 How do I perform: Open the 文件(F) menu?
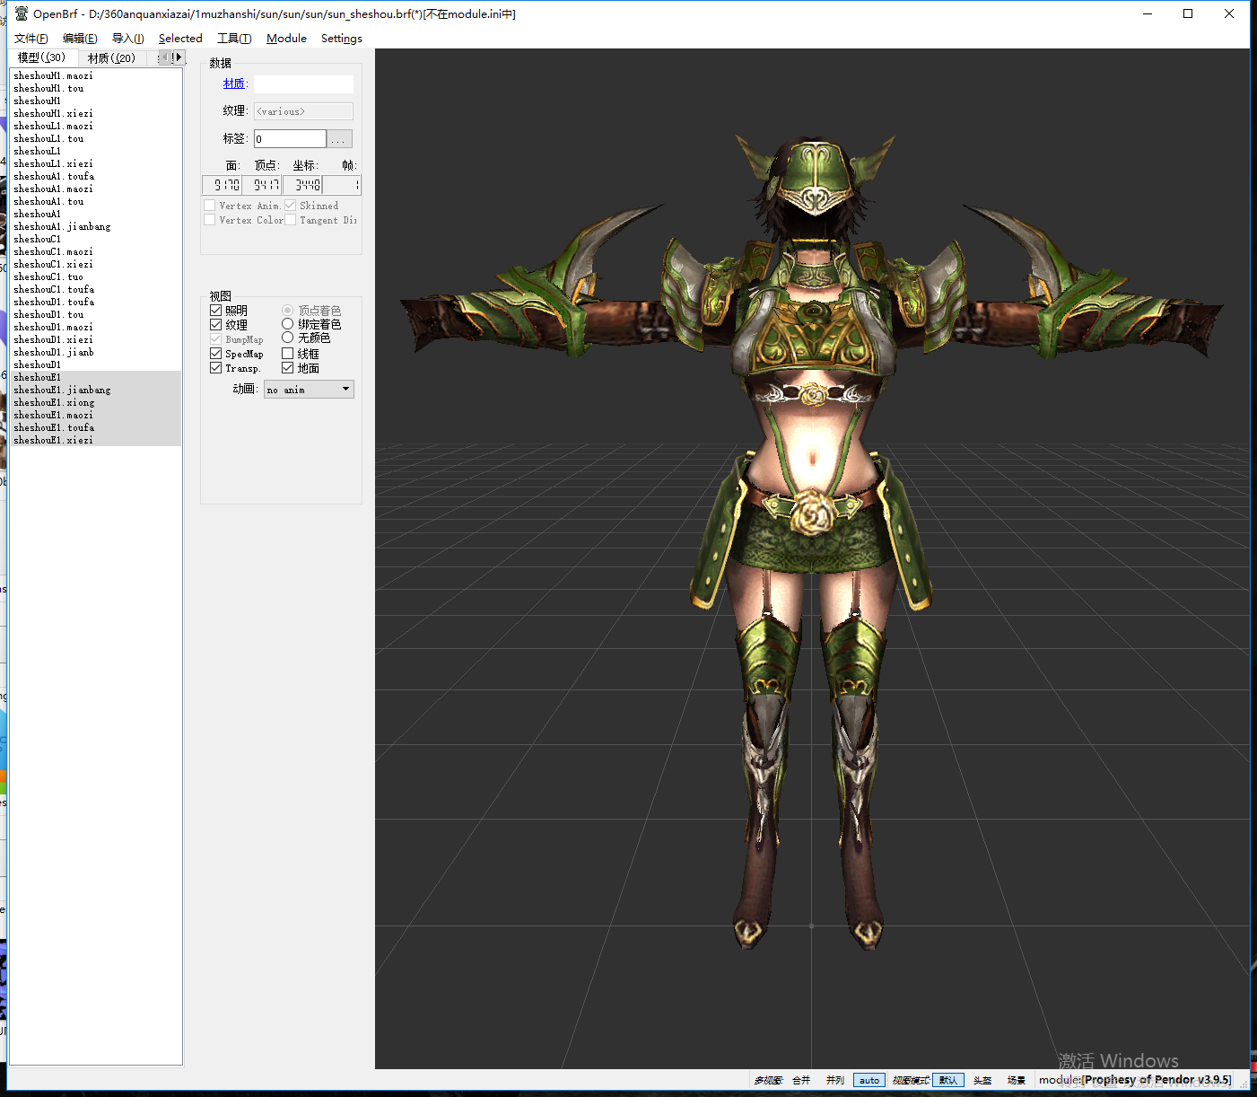coord(31,39)
